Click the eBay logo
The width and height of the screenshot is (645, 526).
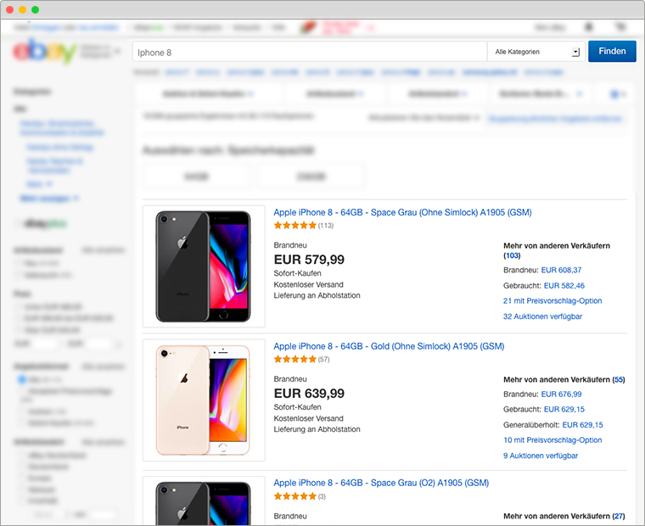click(44, 53)
